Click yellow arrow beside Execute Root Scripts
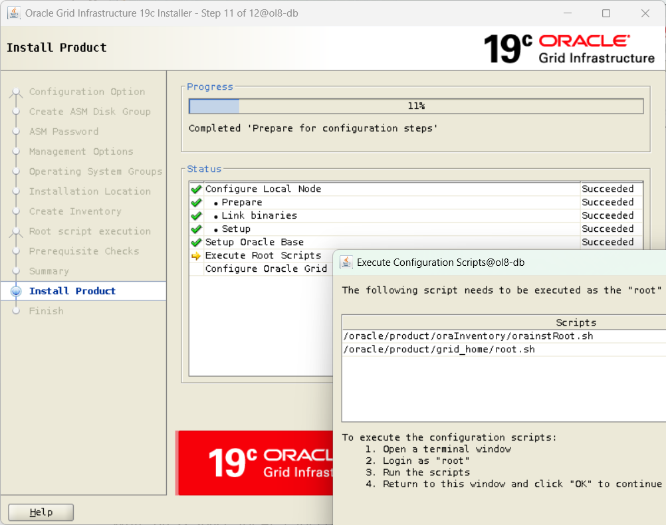 196,256
